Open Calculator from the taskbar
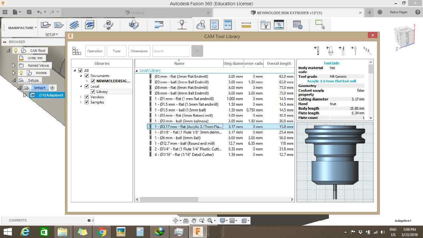The height and width of the screenshot is (238, 423). tap(140, 232)
